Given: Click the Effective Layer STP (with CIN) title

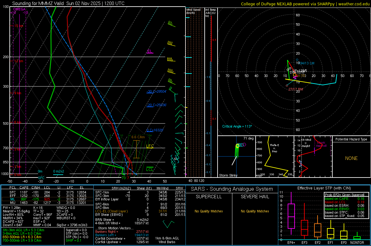Looking at the screenshot, I should 324,188.
